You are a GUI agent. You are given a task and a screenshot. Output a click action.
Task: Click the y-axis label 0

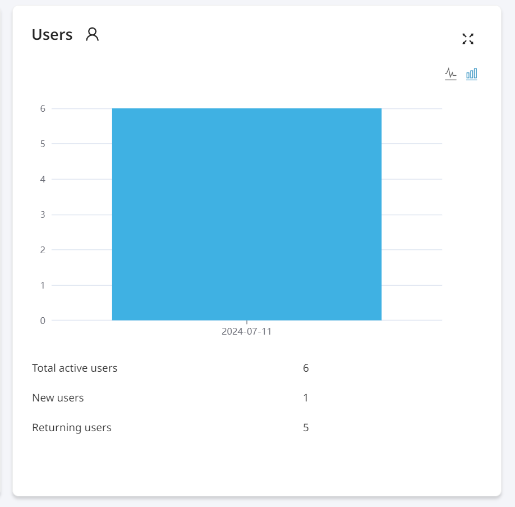[x=43, y=321]
